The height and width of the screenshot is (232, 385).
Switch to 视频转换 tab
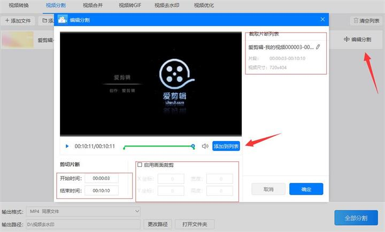pos(19,5)
